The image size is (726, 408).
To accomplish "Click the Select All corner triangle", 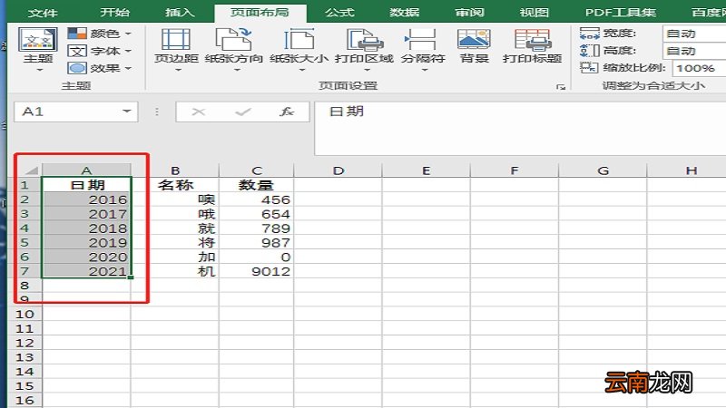I will 32,170.
